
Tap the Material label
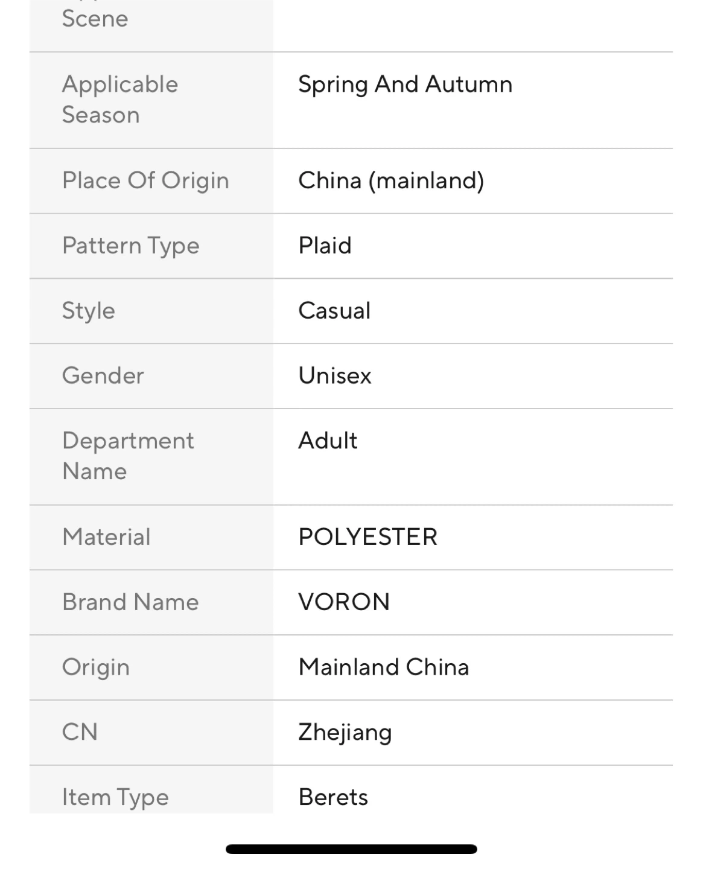[x=106, y=537]
